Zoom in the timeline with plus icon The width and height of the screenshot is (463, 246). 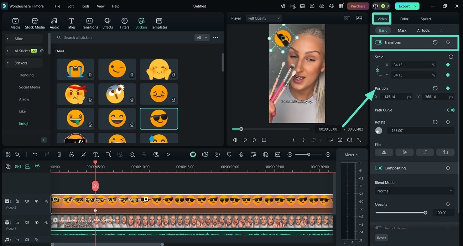[x=328, y=155]
